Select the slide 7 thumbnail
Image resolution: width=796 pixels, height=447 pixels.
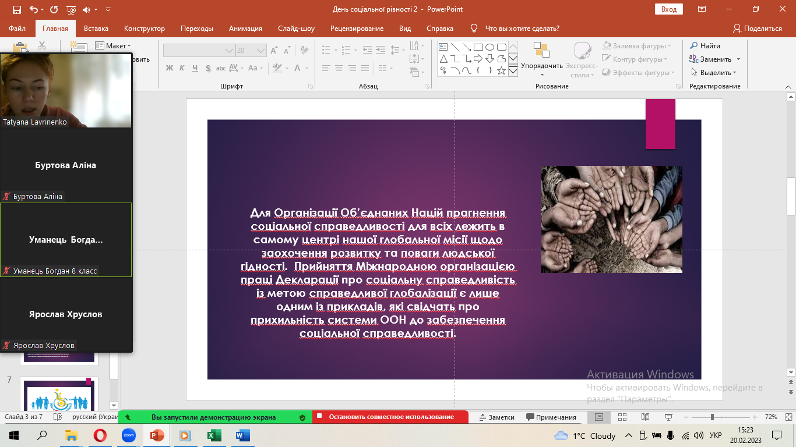pyautogui.click(x=59, y=394)
